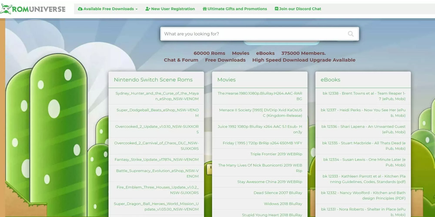
Task: Click the user-plus registration icon
Action: pos(148,9)
